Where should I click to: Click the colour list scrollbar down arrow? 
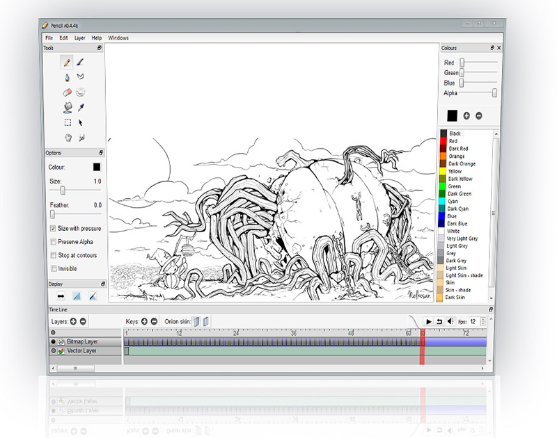tap(492, 298)
